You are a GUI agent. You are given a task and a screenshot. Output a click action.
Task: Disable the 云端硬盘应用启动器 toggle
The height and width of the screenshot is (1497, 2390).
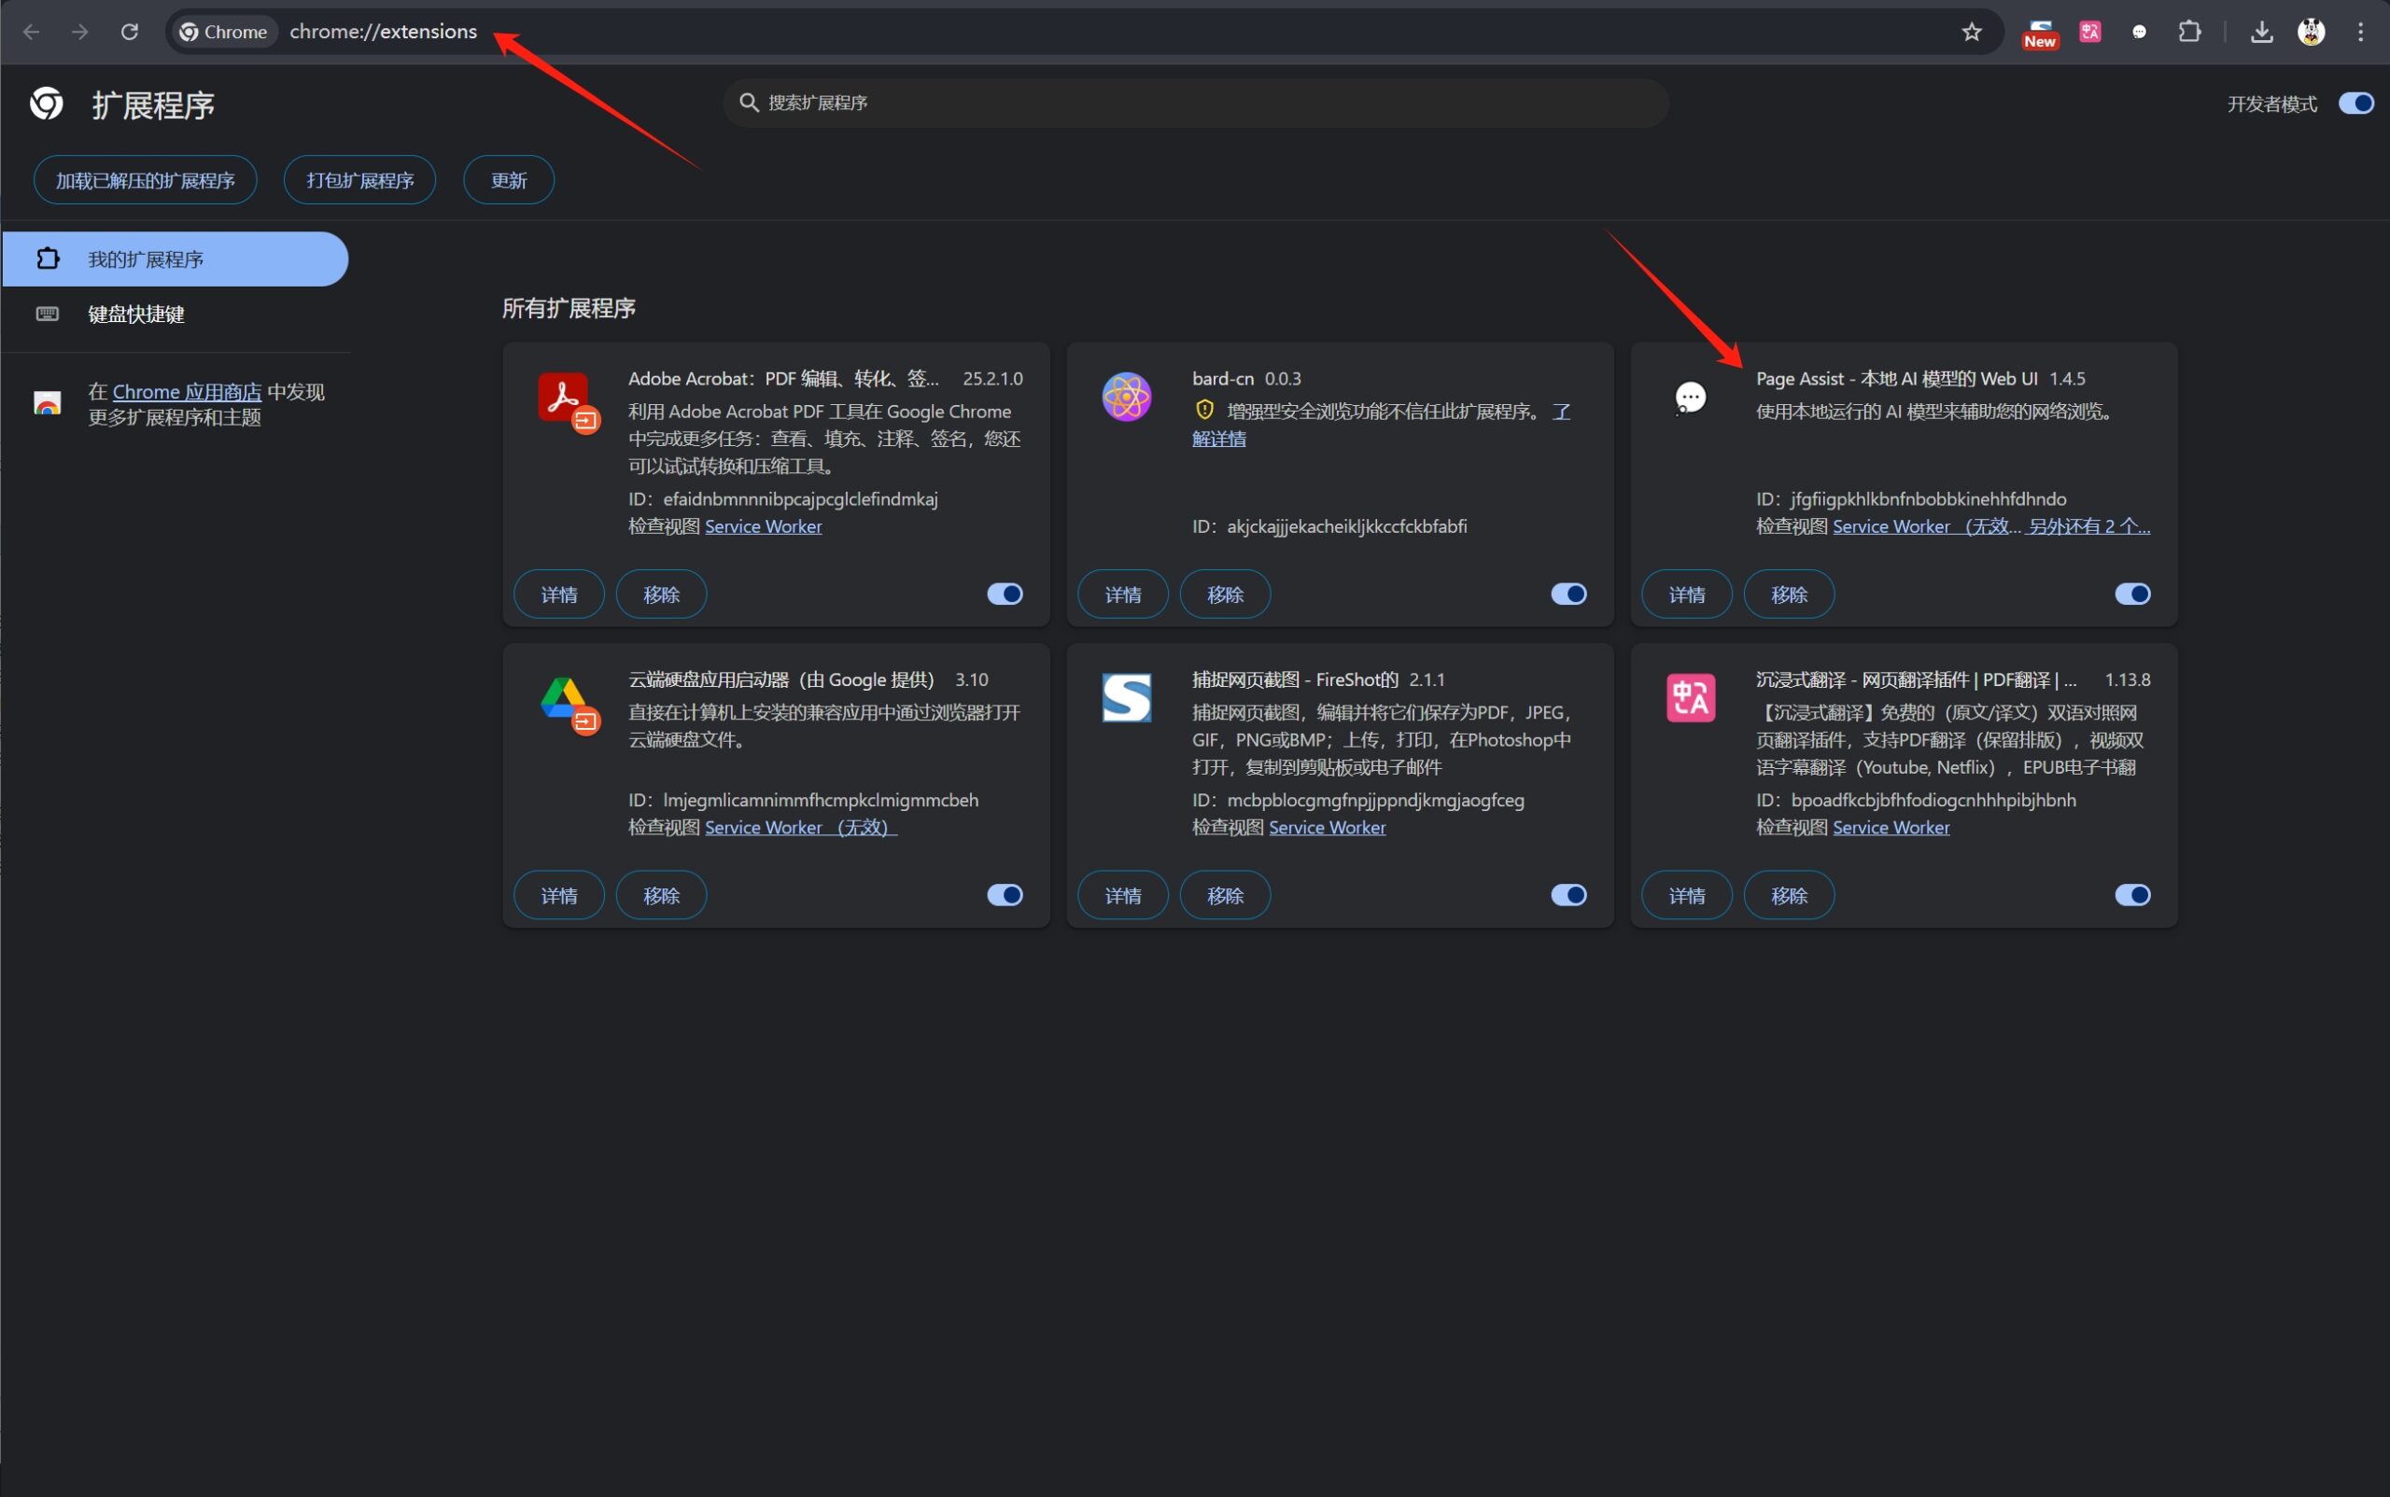coord(1005,894)
